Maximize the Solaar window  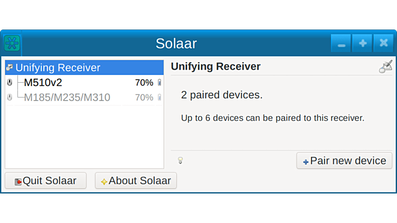coord(362,44)
